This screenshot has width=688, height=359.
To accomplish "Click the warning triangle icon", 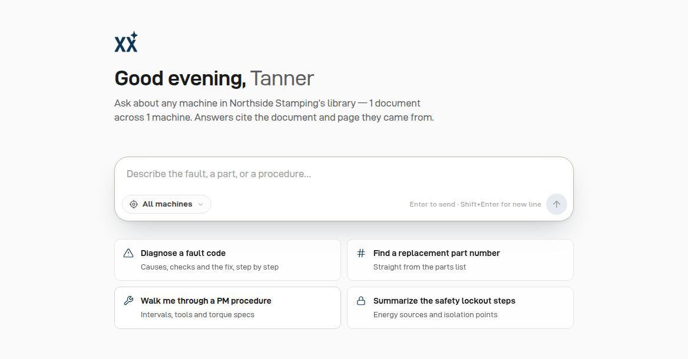I will click(x=128, y=253).
